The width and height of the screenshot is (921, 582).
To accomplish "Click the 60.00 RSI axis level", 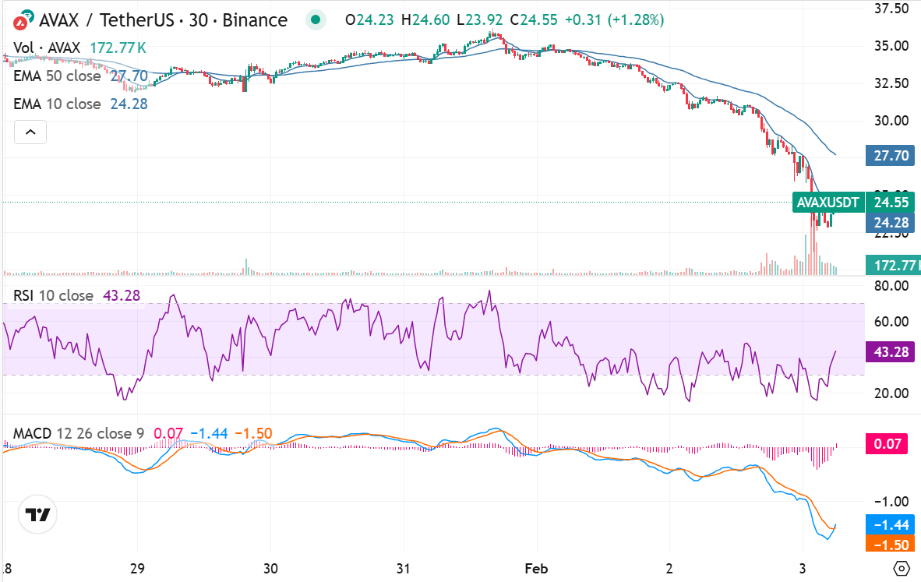I will coord(891,321).
